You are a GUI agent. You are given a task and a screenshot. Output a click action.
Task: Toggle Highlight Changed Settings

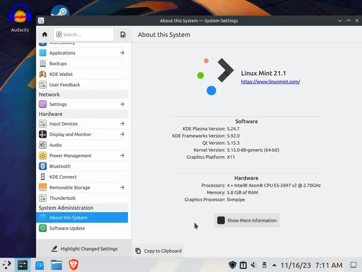point(84,249)
